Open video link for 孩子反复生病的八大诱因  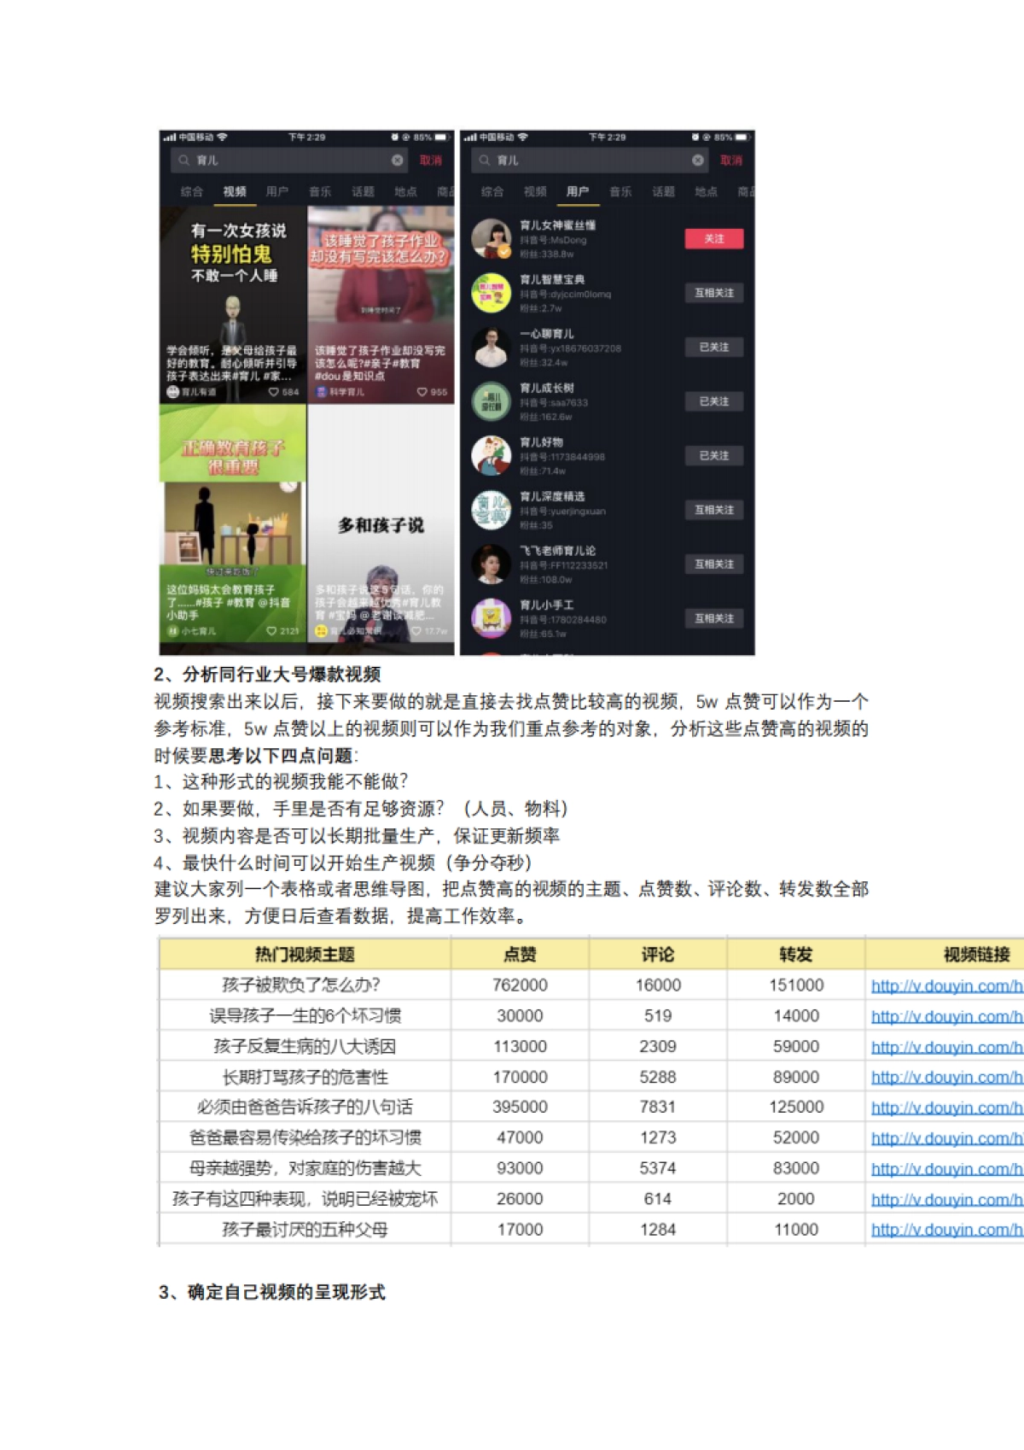click(946, 1048)
